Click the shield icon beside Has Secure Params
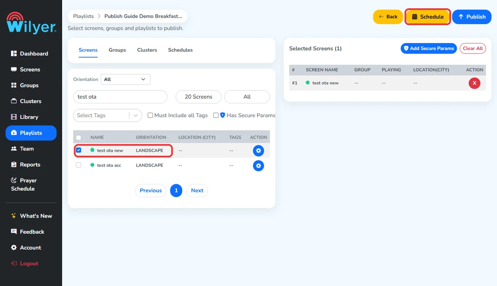Screen dimensions: 497x286 coord(222,115)
